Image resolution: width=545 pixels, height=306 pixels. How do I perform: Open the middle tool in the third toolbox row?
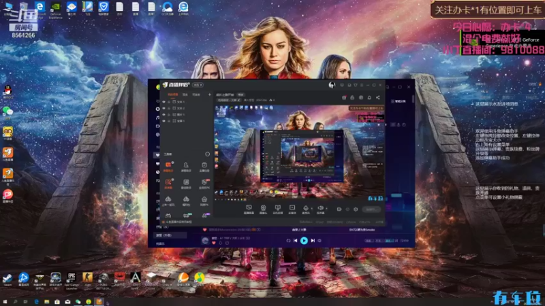tap(186, 201)
